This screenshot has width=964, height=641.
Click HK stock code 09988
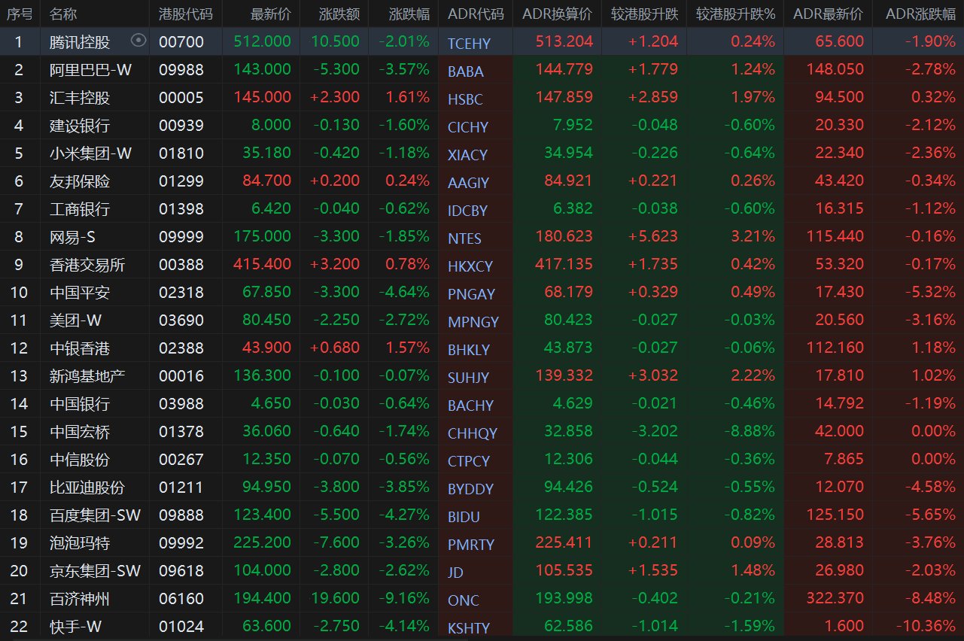(181, 70)
